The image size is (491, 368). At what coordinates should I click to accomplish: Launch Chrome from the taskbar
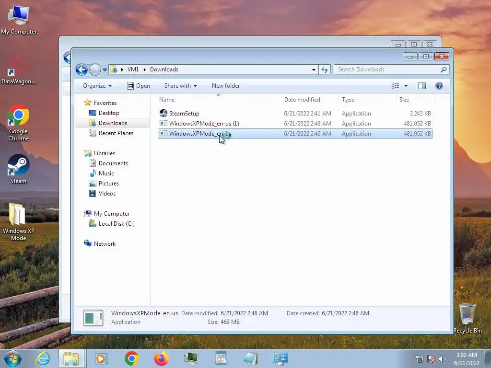(131, 358)
